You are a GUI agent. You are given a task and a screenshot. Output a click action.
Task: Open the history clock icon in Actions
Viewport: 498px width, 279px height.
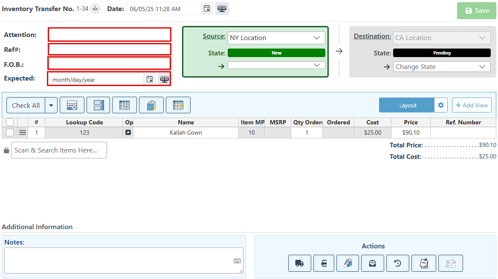point(397,263)
